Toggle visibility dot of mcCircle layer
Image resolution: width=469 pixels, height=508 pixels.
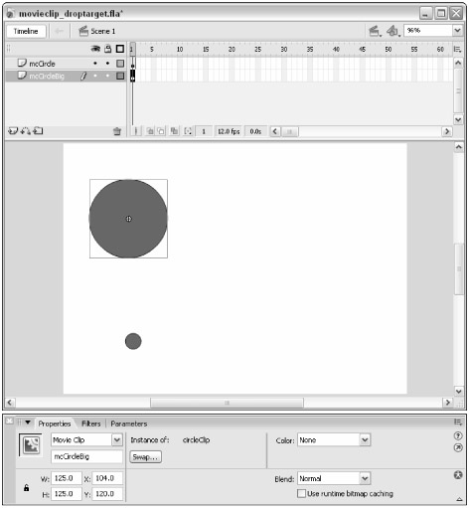(95, 63)
